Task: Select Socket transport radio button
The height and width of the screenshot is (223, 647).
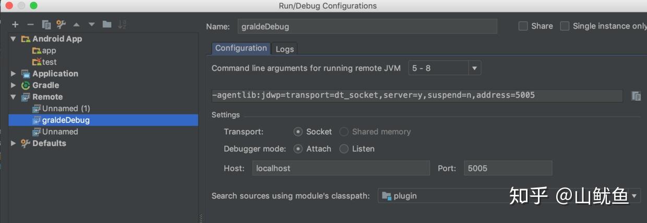Action: tap(298, 132)
